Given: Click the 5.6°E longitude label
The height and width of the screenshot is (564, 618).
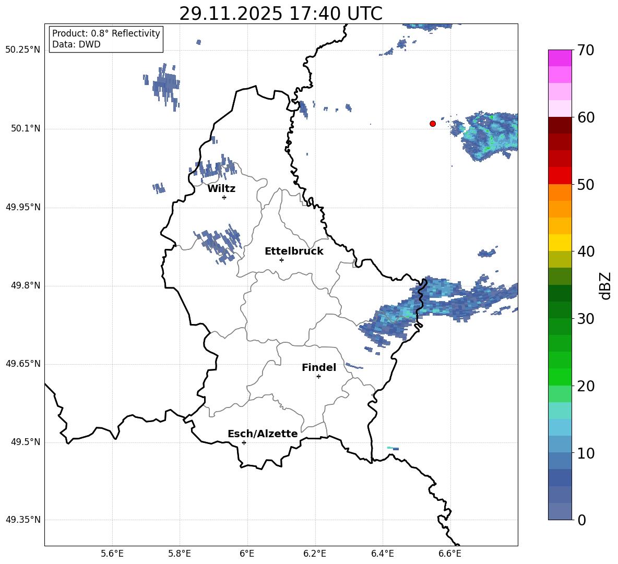Looking at the screenshot, I should 112,554.
